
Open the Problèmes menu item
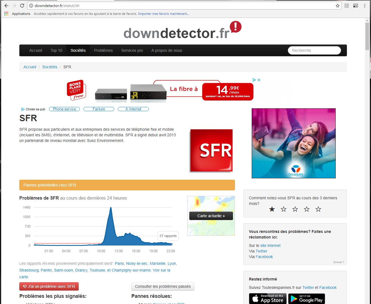pos(103,50)
